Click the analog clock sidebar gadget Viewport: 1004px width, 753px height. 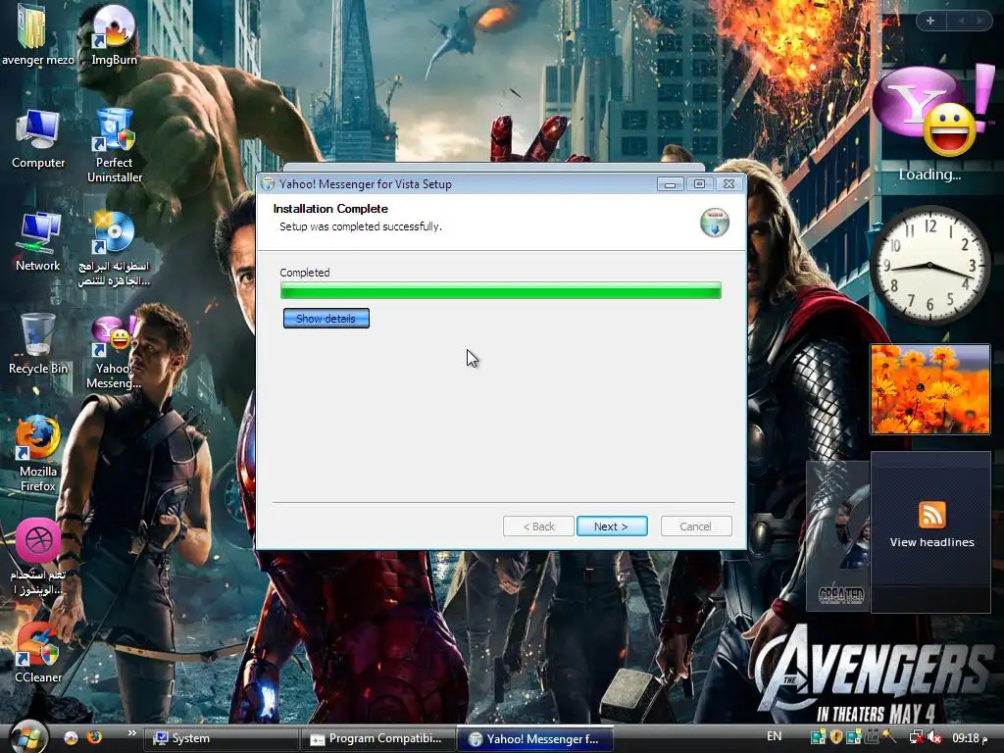click(929, 265)
